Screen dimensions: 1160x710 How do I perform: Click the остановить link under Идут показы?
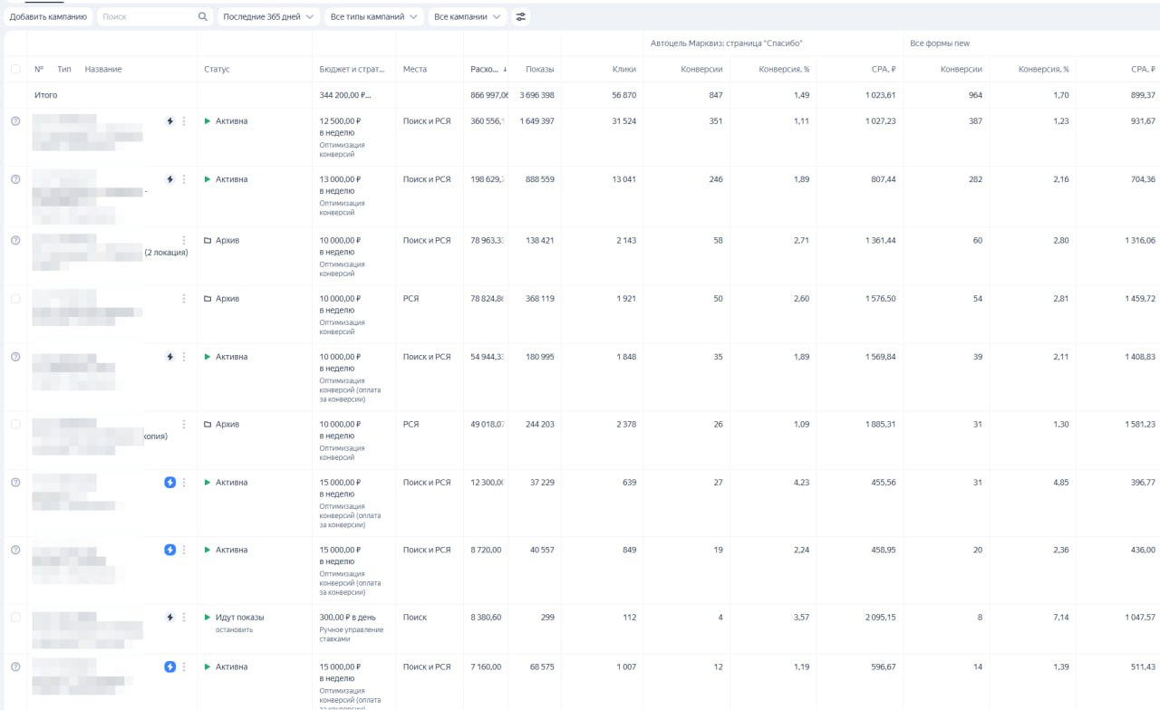234,629
